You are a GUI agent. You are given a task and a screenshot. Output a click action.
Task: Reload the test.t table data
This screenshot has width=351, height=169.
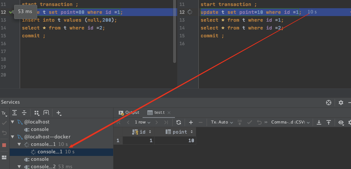click(x=178, y=122)
